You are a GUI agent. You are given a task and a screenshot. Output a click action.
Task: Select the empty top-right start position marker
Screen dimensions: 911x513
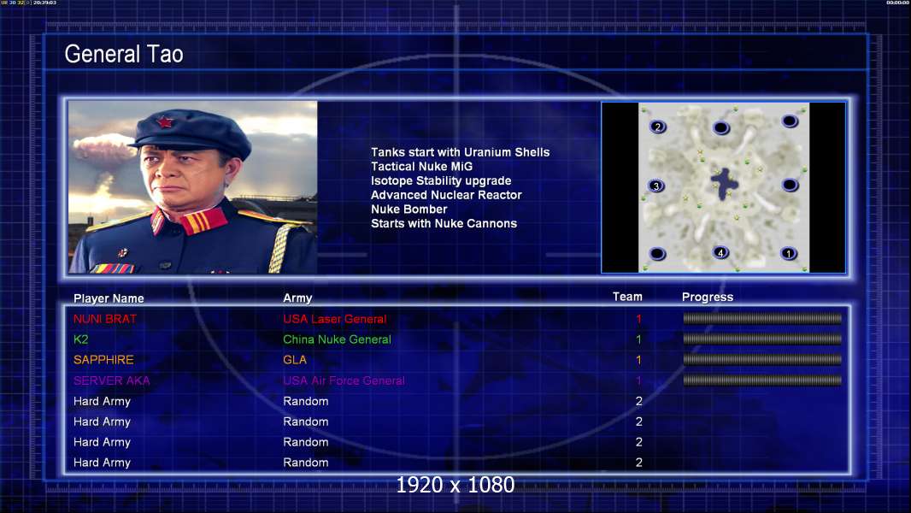point(790,121)
